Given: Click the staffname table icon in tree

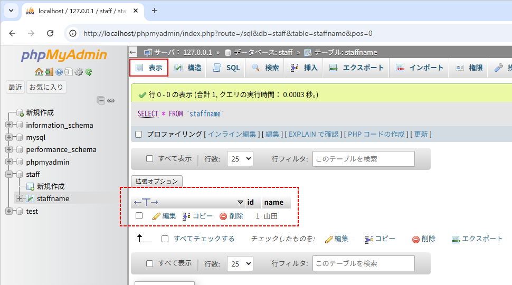Looking at the screenshot, I should [30, 198].
